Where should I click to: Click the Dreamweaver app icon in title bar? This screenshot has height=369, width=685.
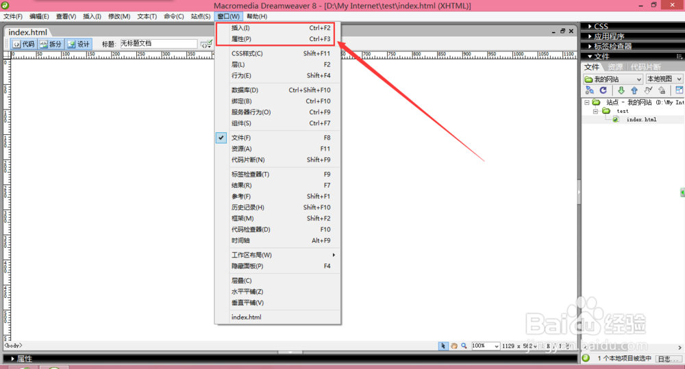(5, 5)
